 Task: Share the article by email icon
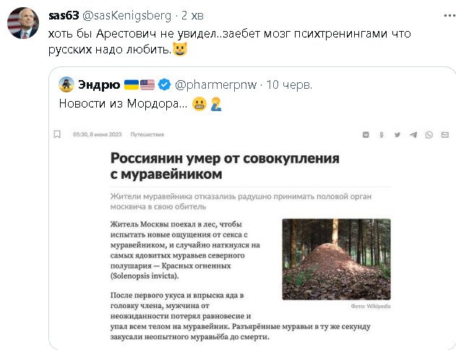click(444, 134)
